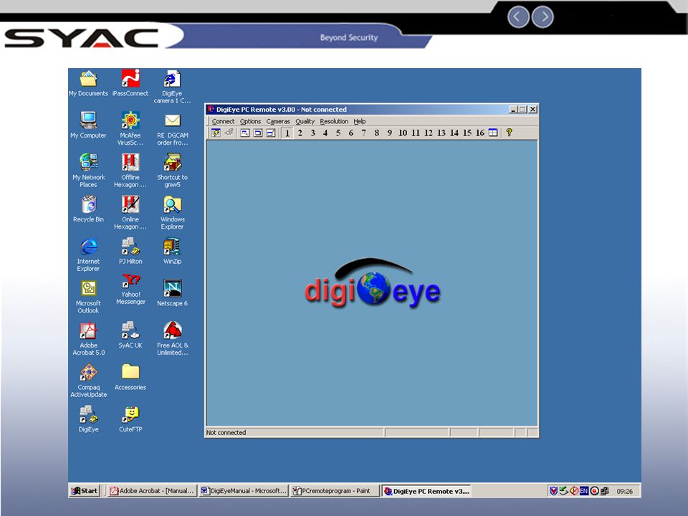Select camera 4 in the toolbar
Screen dimensions: 688x516
(x=325, y=133)
